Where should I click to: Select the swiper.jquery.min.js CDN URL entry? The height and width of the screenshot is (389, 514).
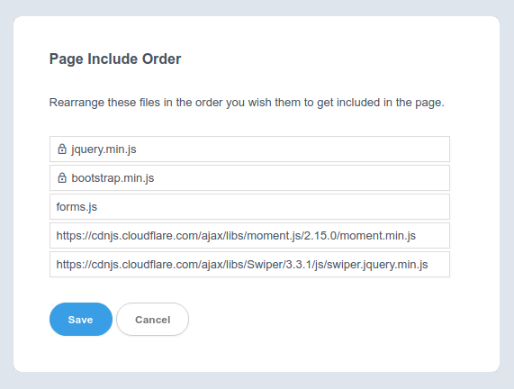(249, 265)
